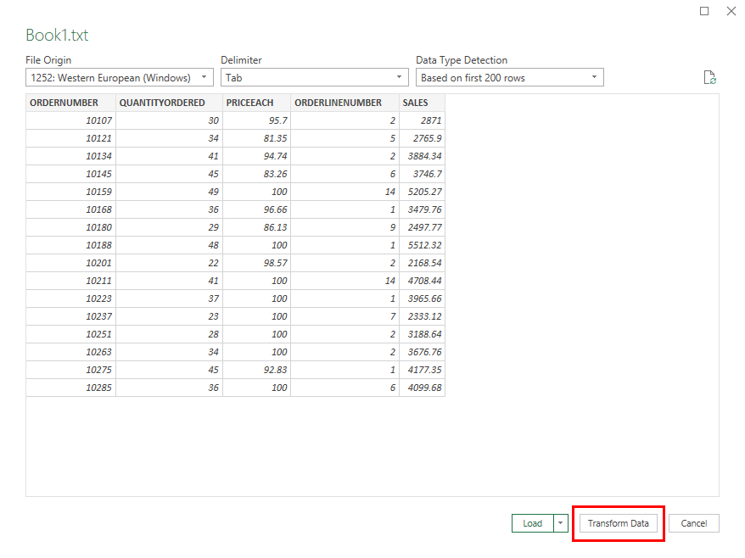
Task: Click price each value 92.83
Action: [x=256, y=370]
